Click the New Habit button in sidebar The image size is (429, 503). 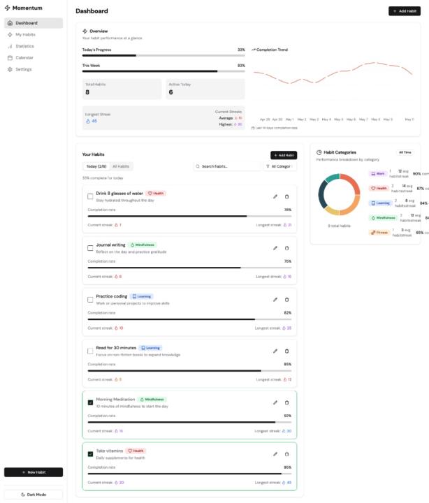(34, 472)
